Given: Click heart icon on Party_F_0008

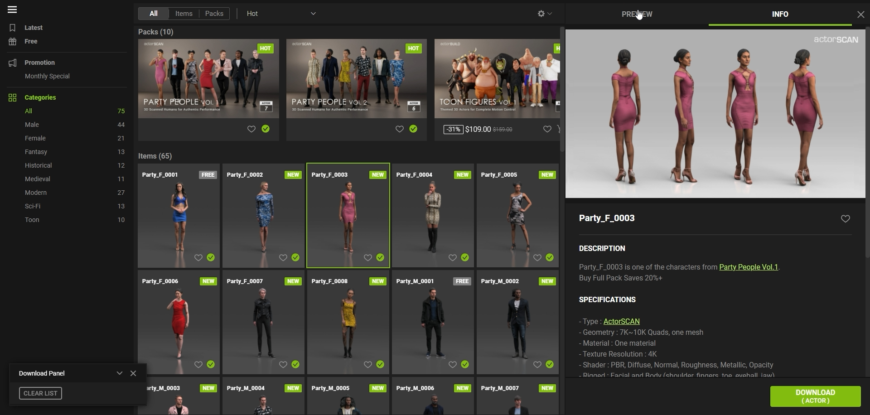Looking at the screenshot, I should coord(368,365).
